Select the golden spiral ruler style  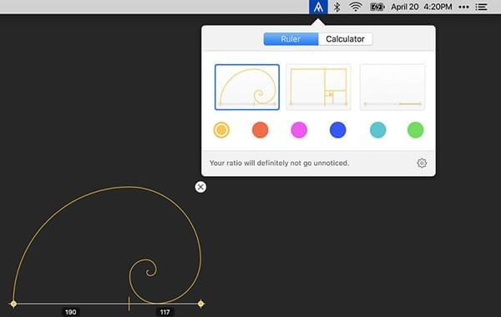pos(247,87)
